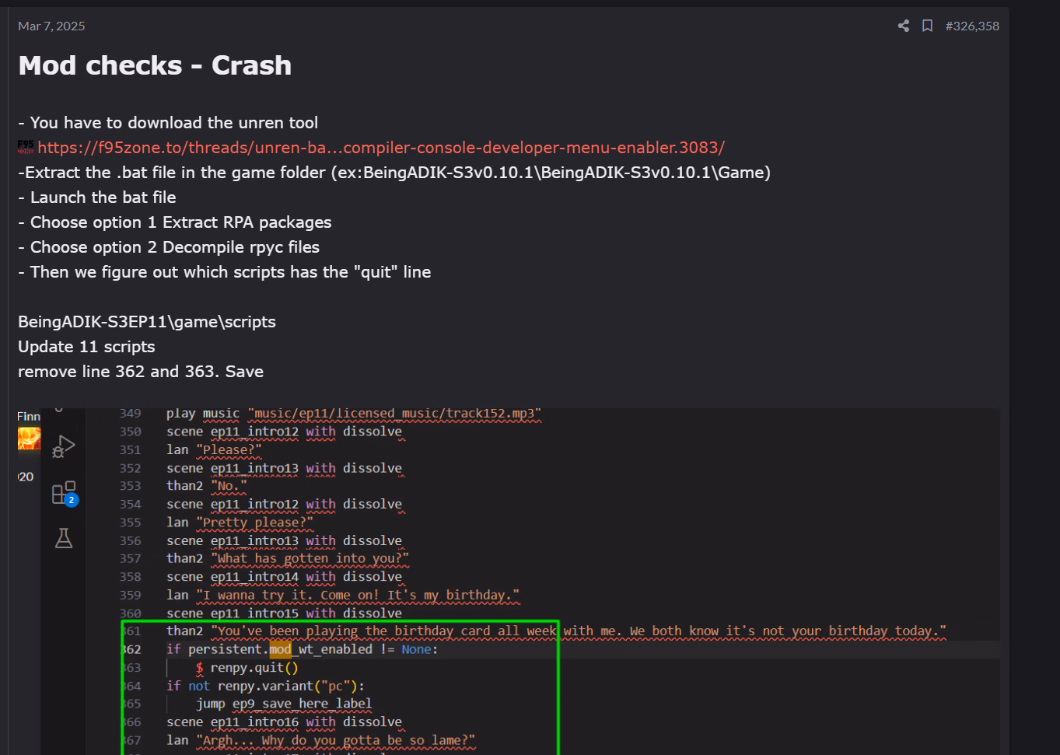Image resolution: width=1060 pixels, height=755 pixels.
Task: Click the orange flame avatar image
Action: click(x=29, y=439)
